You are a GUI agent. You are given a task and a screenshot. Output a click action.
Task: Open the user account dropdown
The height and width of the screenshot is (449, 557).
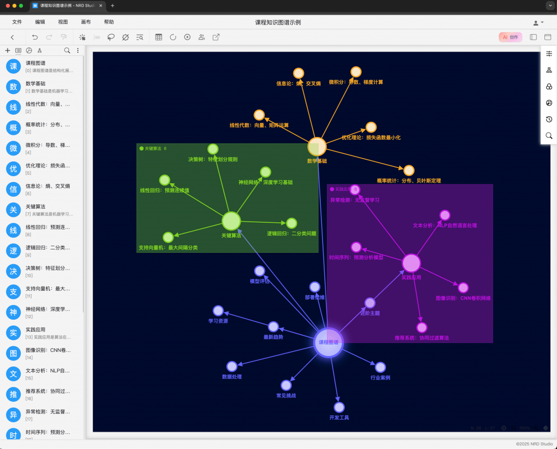coord(538,22)
